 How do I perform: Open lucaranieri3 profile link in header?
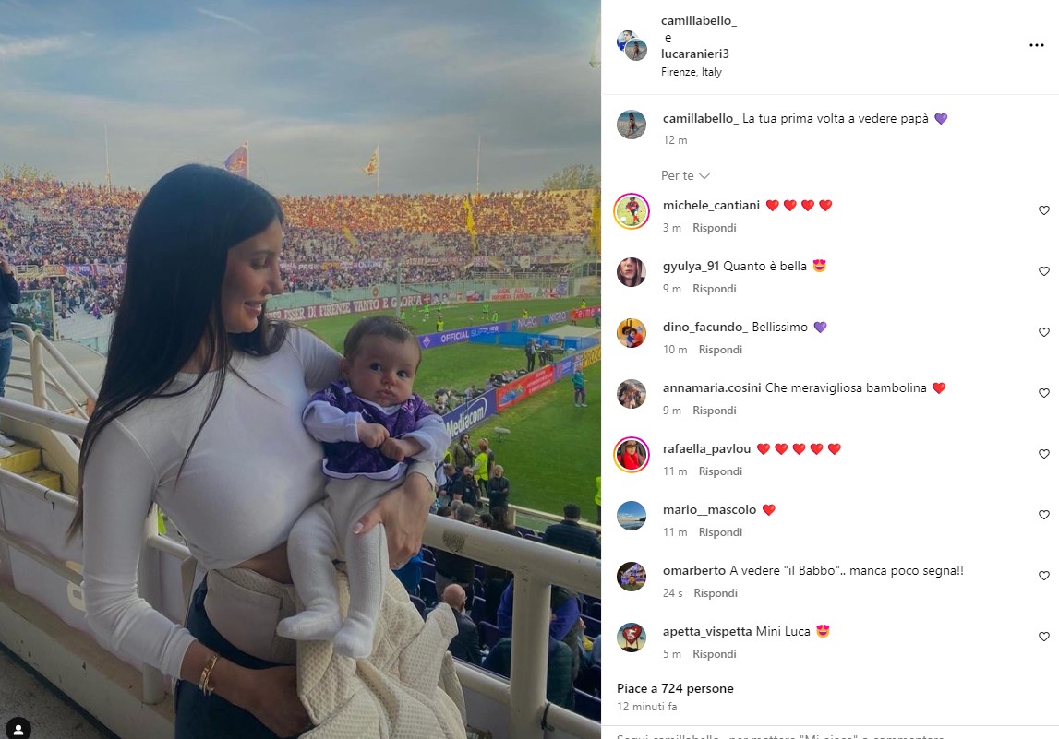pyautogui.click(x=695, y=54)
